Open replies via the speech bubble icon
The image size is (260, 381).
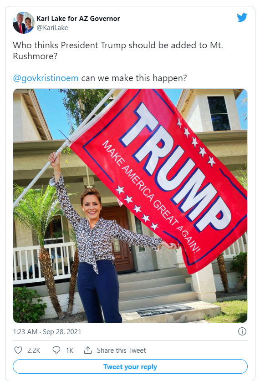click(56, 350)
